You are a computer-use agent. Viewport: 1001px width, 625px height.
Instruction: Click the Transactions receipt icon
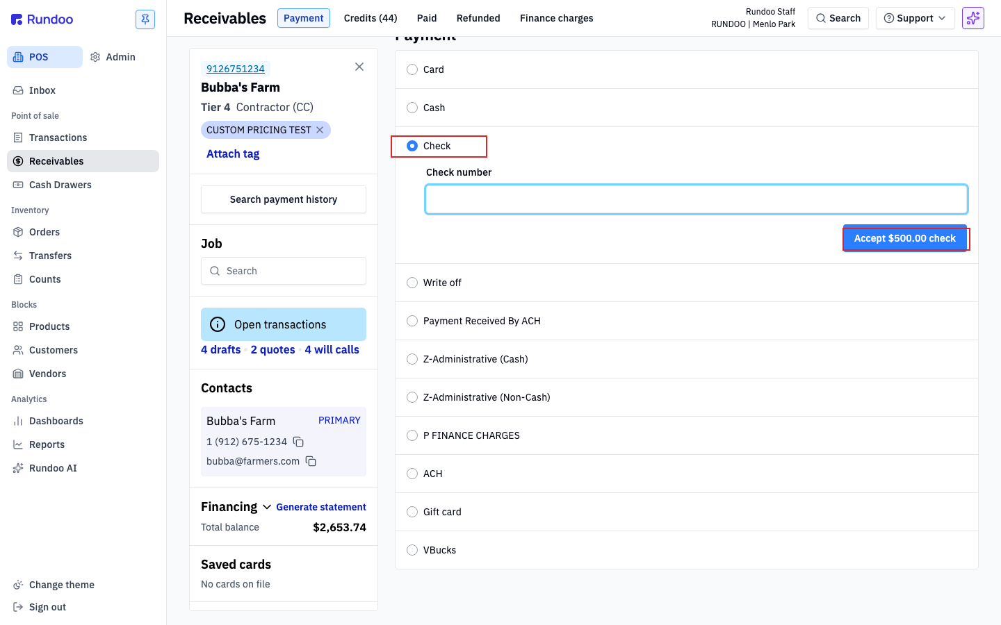[x=18, y=137]
